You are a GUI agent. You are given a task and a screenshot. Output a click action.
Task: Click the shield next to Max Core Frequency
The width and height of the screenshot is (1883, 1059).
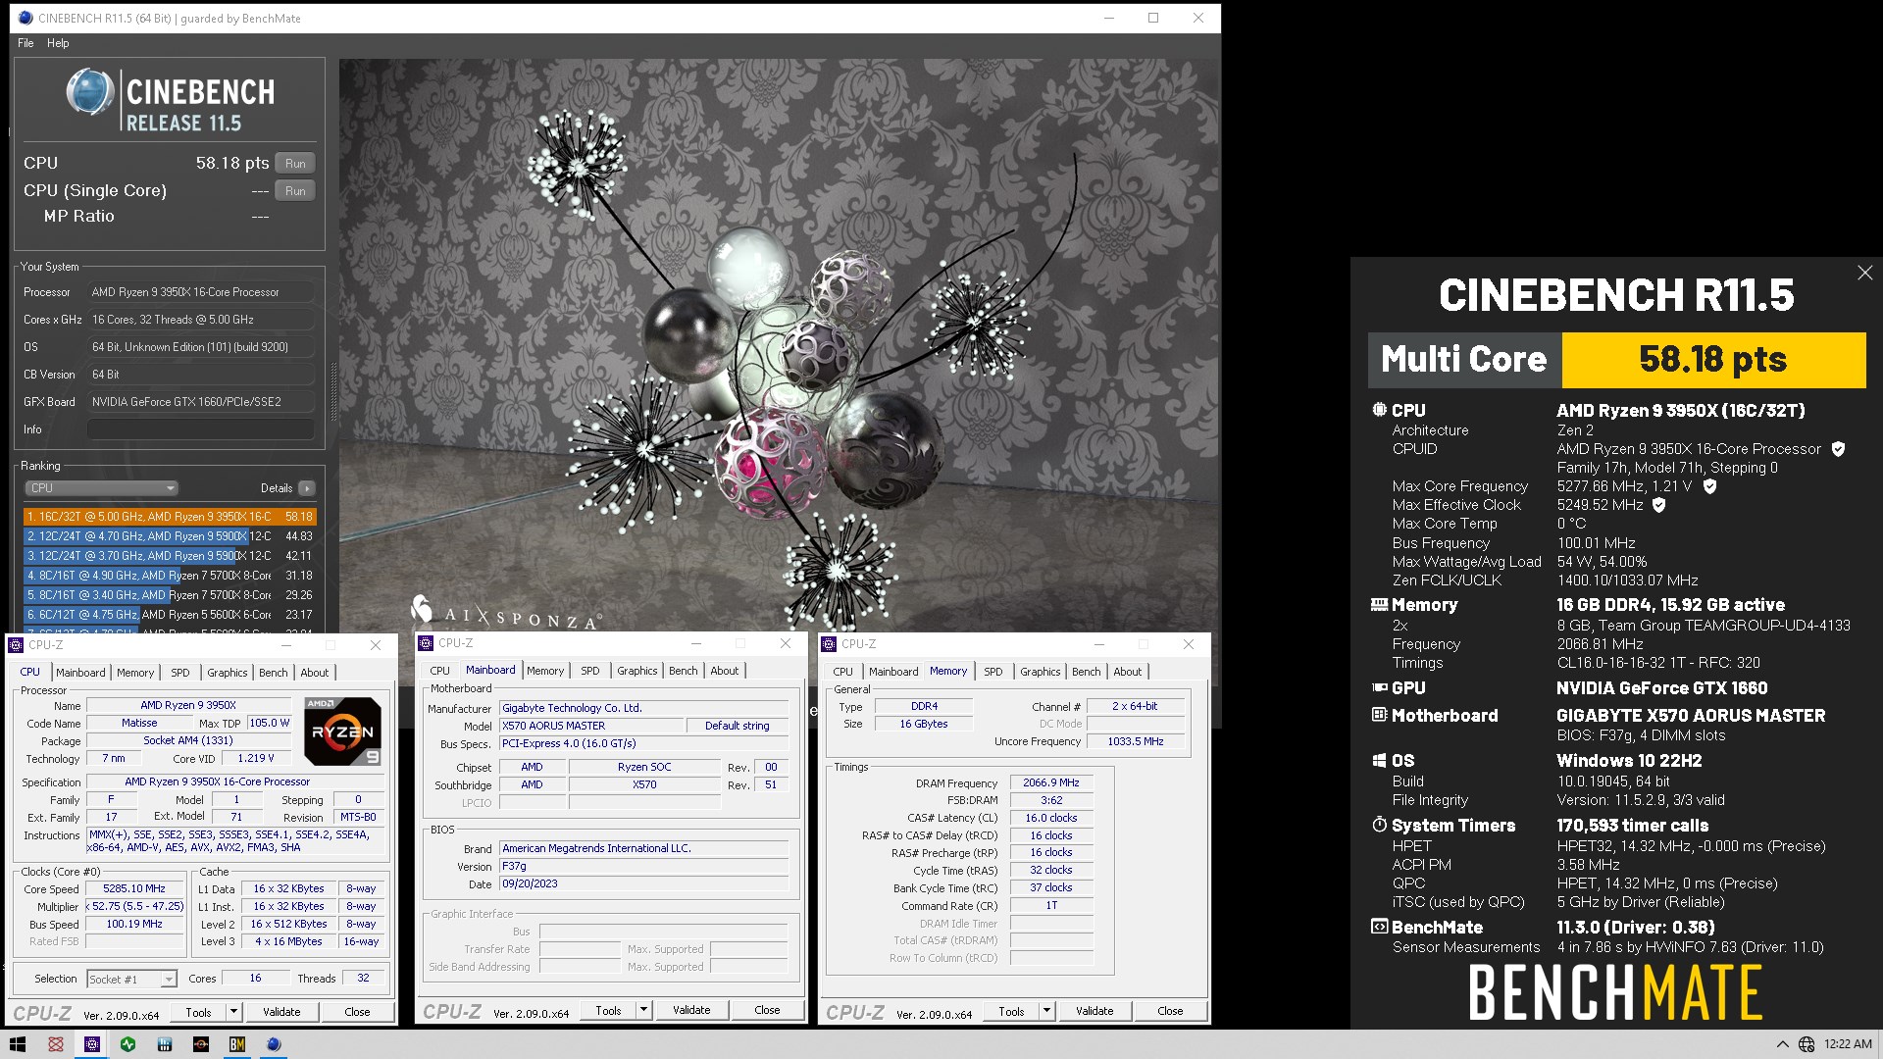1709,486
